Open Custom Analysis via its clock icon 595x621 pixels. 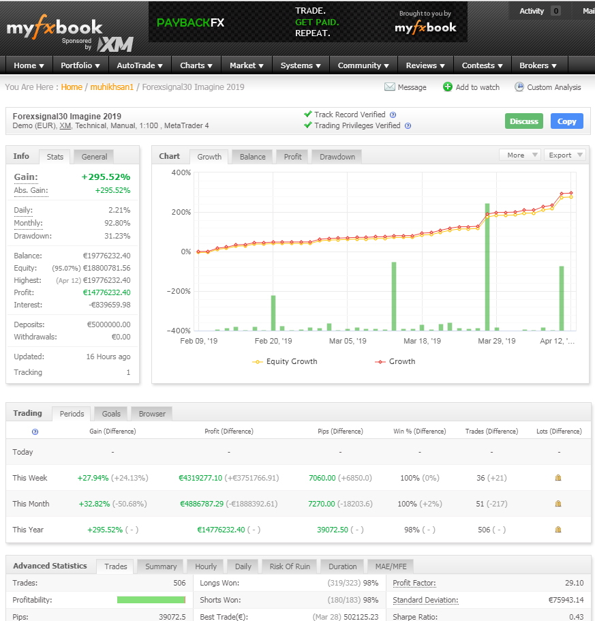[x=519, y=87]
